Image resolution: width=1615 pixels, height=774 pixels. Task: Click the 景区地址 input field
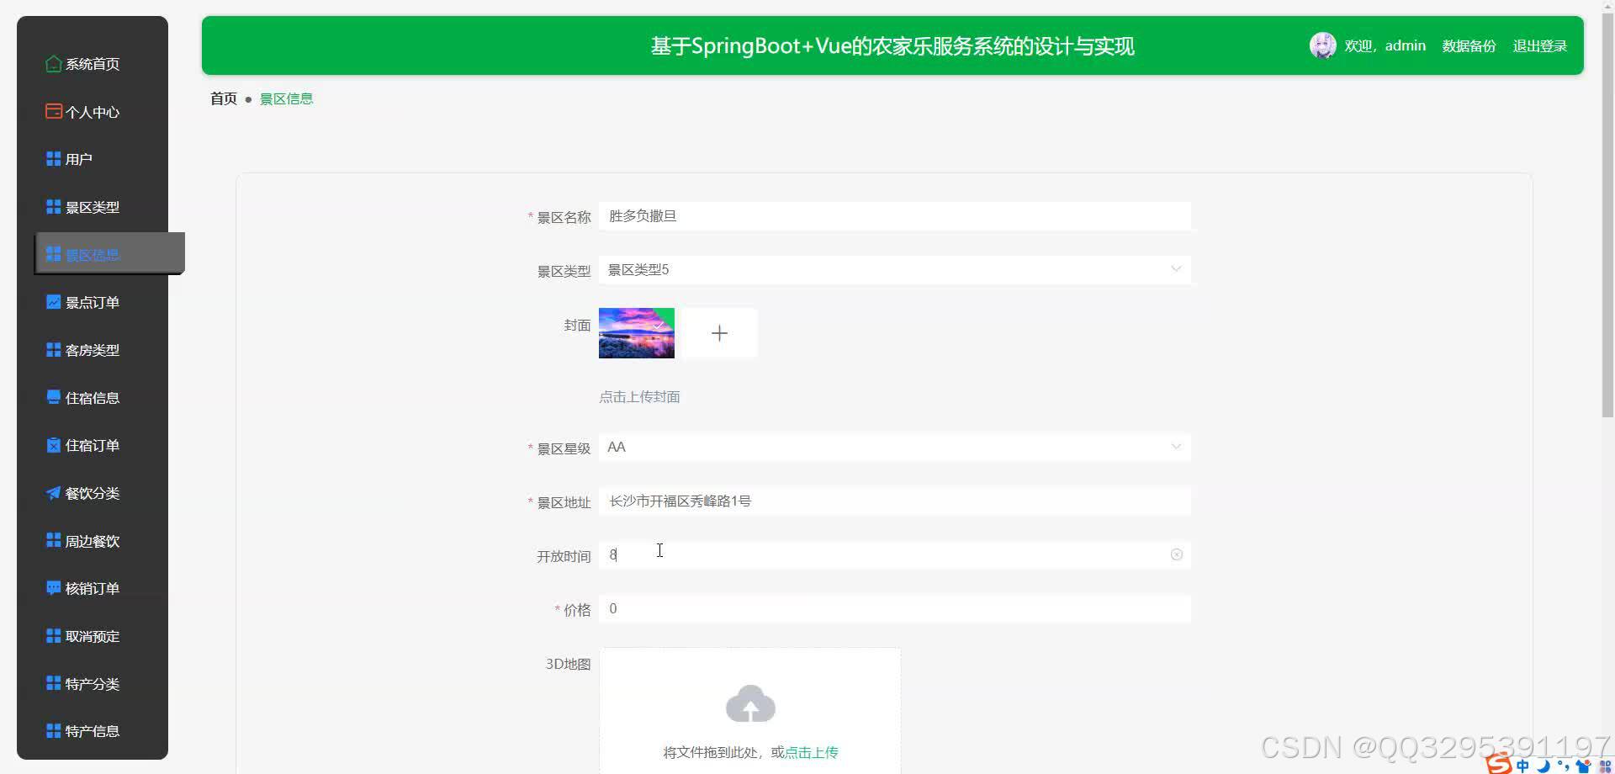[895, 501]
